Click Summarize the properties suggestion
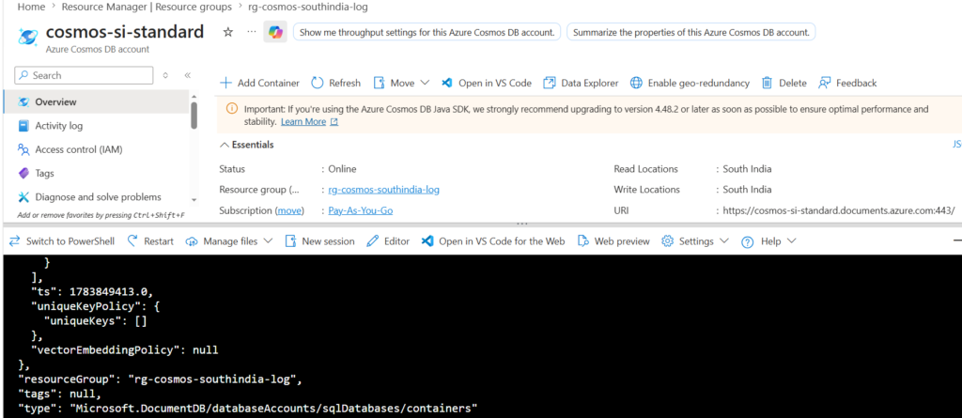Screen dimensions: 962x418 [x=690, y=32]
